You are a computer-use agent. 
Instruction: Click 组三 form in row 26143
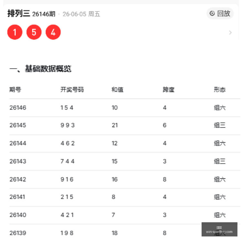(x=220, y=161)
